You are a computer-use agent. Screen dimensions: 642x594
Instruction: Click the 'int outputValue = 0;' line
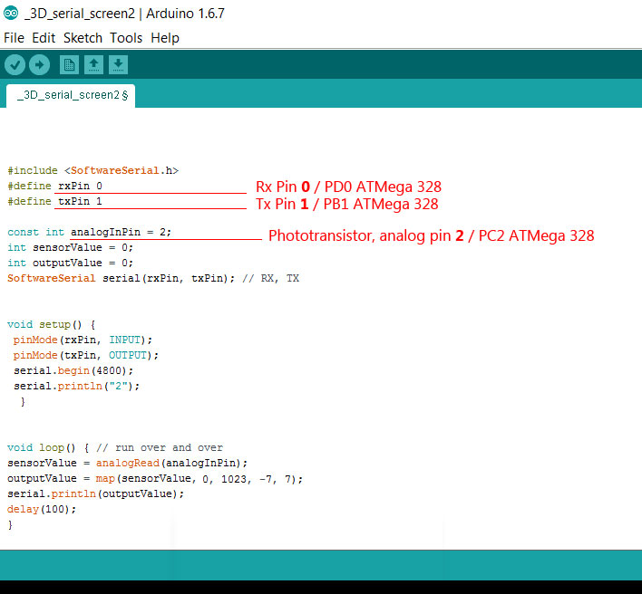coord(70,263)
